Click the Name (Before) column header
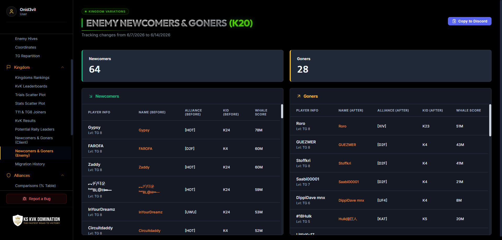 [152, 112]
